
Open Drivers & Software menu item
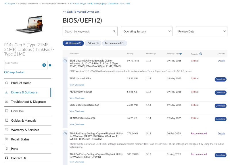click(28, 92)
